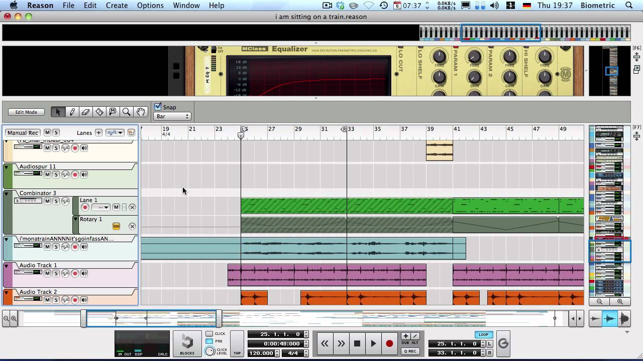643x361 pixels.
Task: Open Lane 1 pattern dropdown
Action: pyautogui.click(x=100, y=208)
